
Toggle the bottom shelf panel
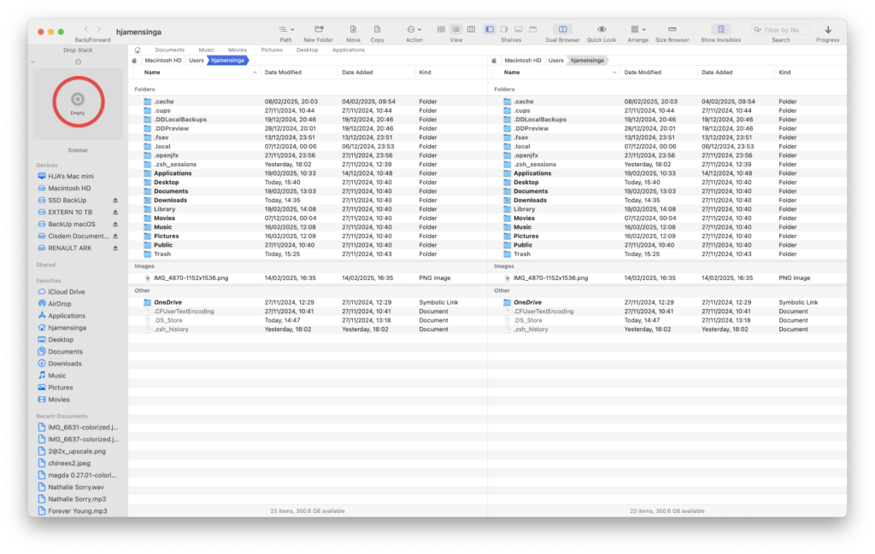(519, 30)
